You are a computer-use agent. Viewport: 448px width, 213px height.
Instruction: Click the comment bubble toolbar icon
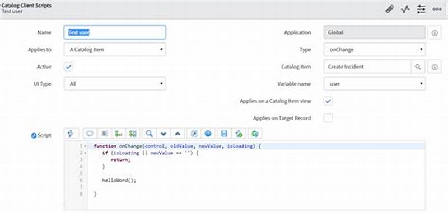click(90, 133)
